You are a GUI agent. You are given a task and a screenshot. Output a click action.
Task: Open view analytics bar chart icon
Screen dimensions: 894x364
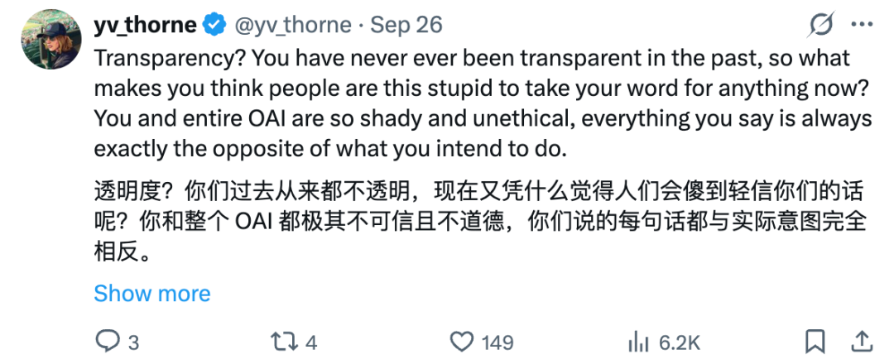click(x=640, y=342)
